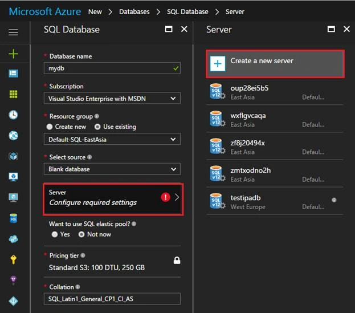
Task: Open Select source Blank database dropdown
Action: [x=112, y=169]
